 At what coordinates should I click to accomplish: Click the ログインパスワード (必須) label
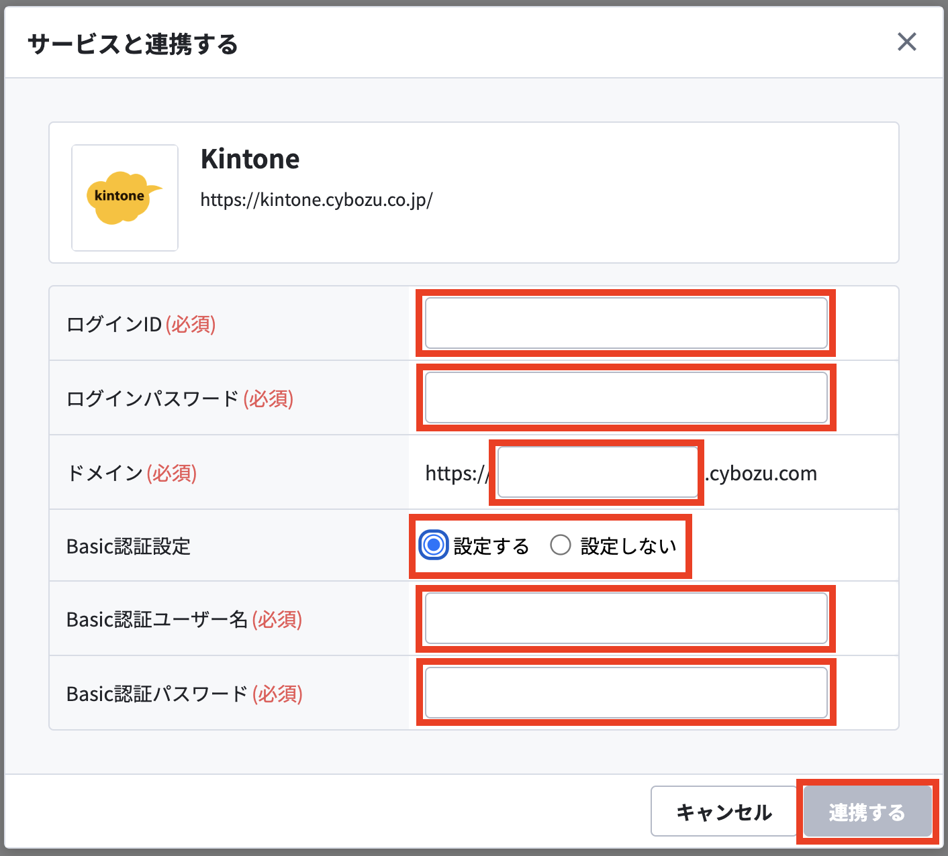180,398
